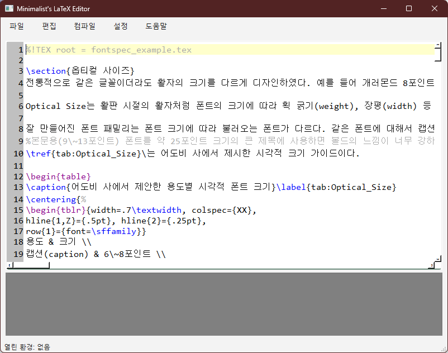Click '잘 만들어진' text on line 8
Image resolution: width=448 pixels, height=353 pixels.
(x=50, y=128)
